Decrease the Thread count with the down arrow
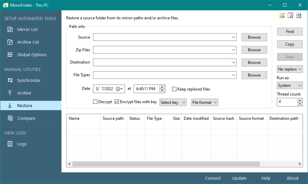This screenshot has width=308, height=184. 300,104
